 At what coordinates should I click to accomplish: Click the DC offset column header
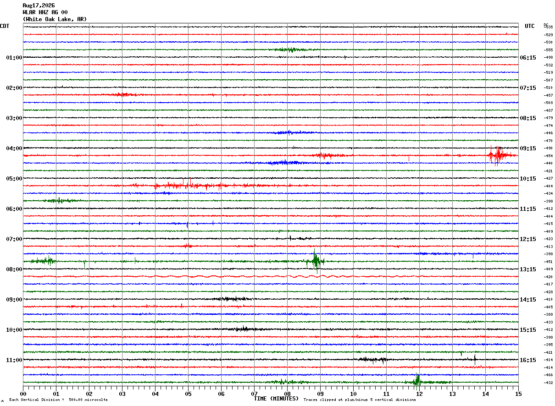click(x=546, y=25)
